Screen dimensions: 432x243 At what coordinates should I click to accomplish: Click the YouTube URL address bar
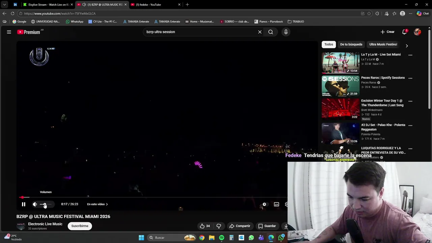point(189,13)
